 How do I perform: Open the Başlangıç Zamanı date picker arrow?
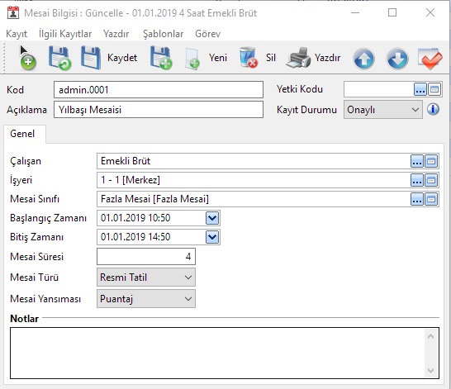point(212,218)
